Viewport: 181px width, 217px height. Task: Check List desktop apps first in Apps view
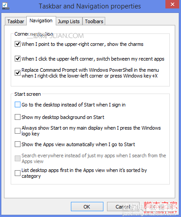coord(17,173)
